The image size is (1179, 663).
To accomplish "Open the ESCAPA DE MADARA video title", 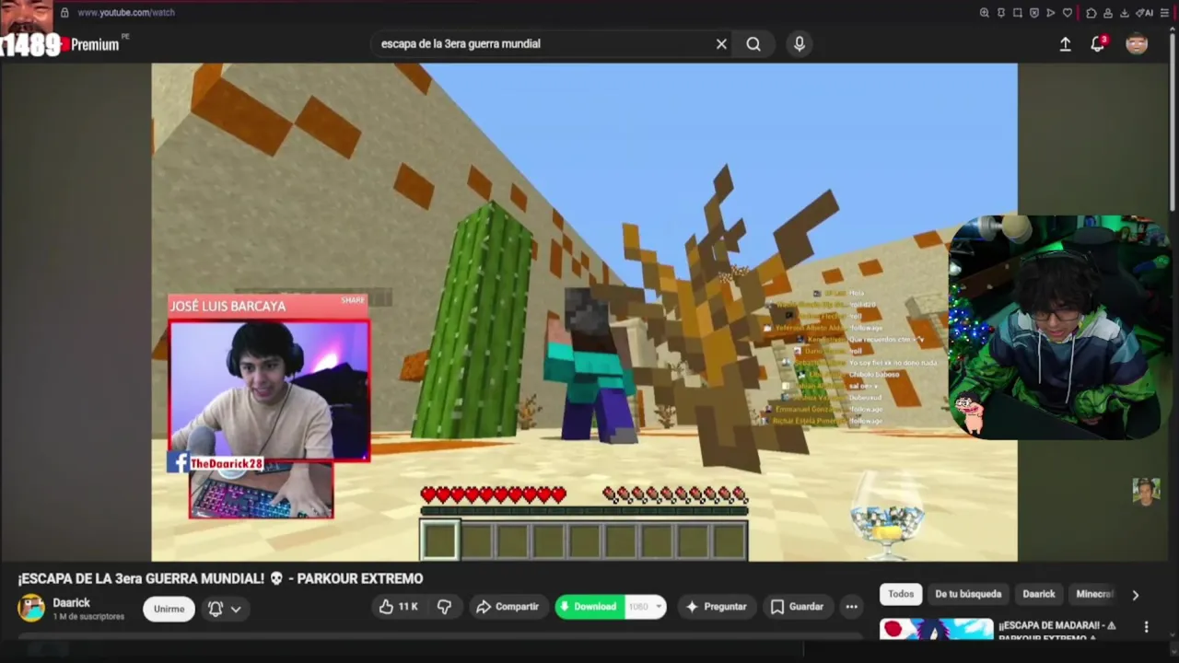I will point(1057,631).
